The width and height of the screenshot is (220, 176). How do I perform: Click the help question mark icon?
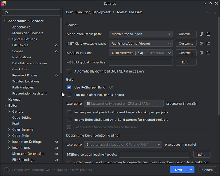[x=6, y=170]
